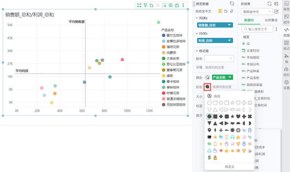Image resolution: width=290 pixels, height=172 pixels.
Task: Click the eraser clear icon beside 咖啡全中文
Action: [232, 11]
